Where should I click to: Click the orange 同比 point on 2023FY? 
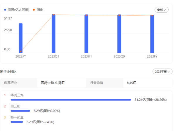[x=152, y=16]
